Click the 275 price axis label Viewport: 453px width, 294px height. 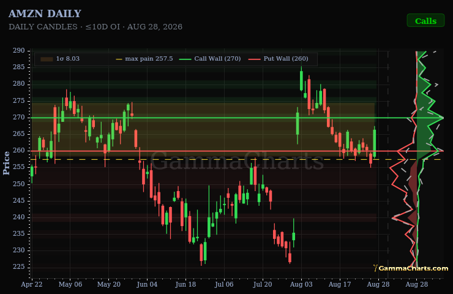pyautogui.click(x=19, y=100)
